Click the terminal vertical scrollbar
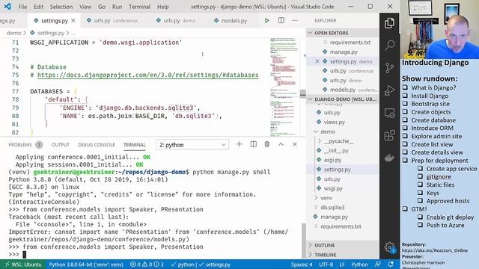The height and width of the screenshot is (269, 479). click(x=304, y=241)
